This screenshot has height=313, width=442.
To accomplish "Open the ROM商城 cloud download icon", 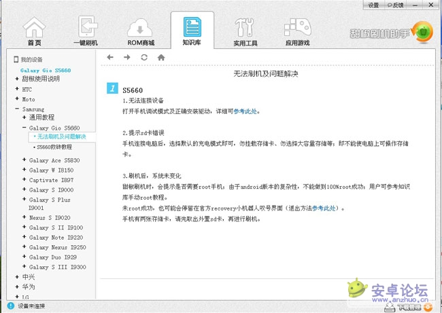I will click(140, 28).
